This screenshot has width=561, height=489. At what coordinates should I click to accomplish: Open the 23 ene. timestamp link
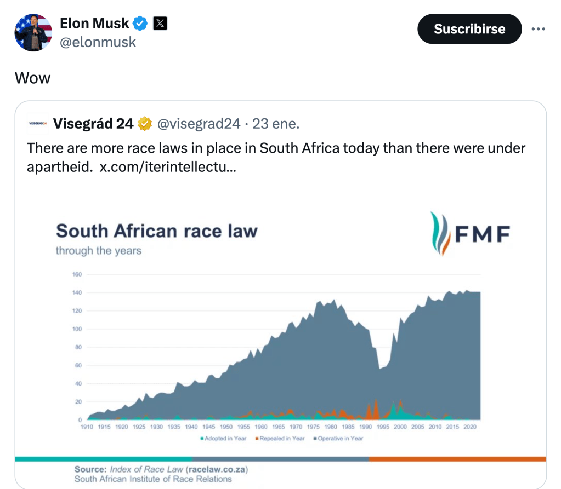(276, 124)
